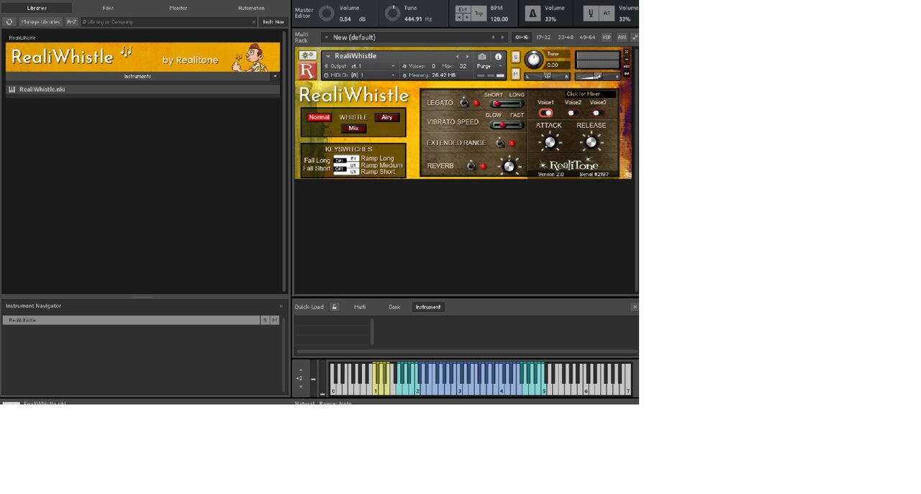The image size is (921, 494).
Task: Click Manage Libraries button
Action: (40, 22)
